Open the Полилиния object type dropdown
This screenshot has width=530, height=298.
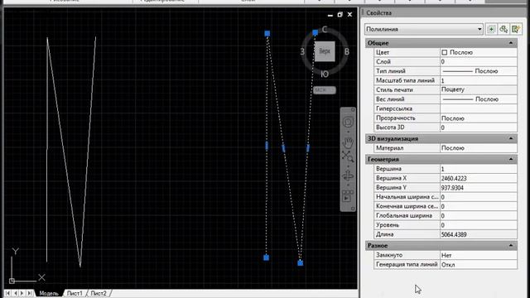point(424,30)
